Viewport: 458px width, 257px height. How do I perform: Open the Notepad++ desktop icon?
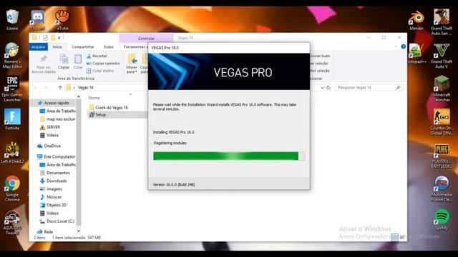[416, 54]
